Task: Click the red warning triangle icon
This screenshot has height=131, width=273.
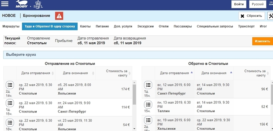Action: click(59, 16)
